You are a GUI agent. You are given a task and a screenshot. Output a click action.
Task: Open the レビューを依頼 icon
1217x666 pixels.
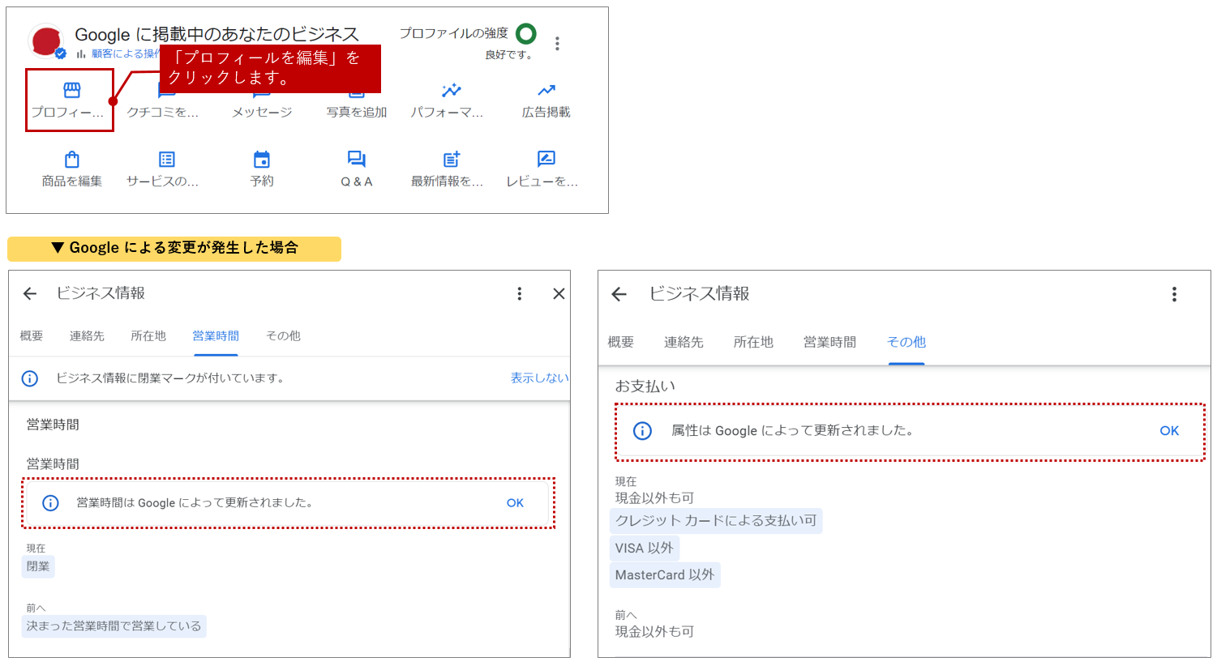[x=546, y=160]
